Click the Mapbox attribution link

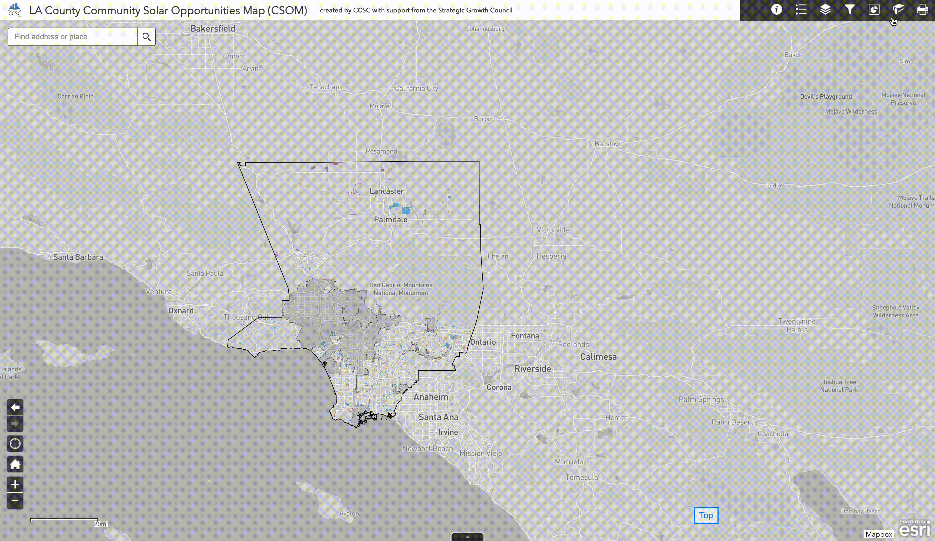(879, 534)
